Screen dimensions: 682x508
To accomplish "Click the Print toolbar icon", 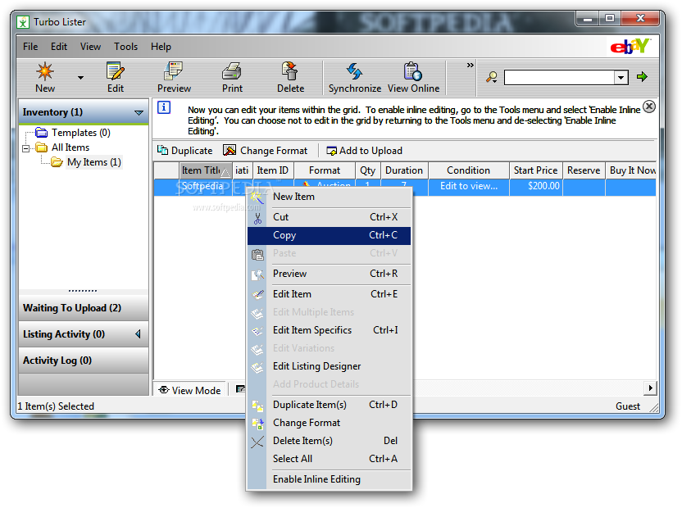I will coord(232,71).
